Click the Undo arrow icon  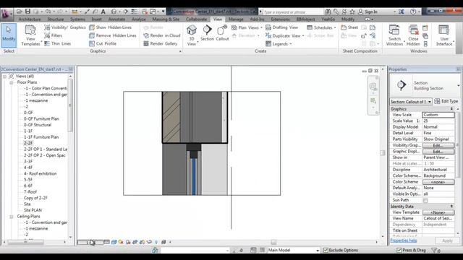[48, 12]
